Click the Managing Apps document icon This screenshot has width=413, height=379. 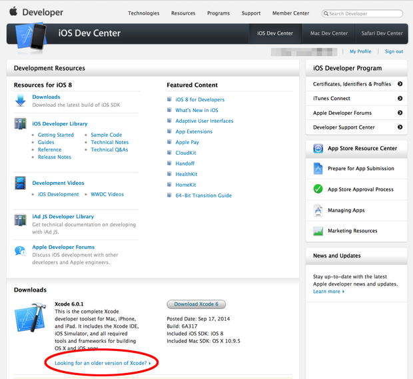(318, 210)
